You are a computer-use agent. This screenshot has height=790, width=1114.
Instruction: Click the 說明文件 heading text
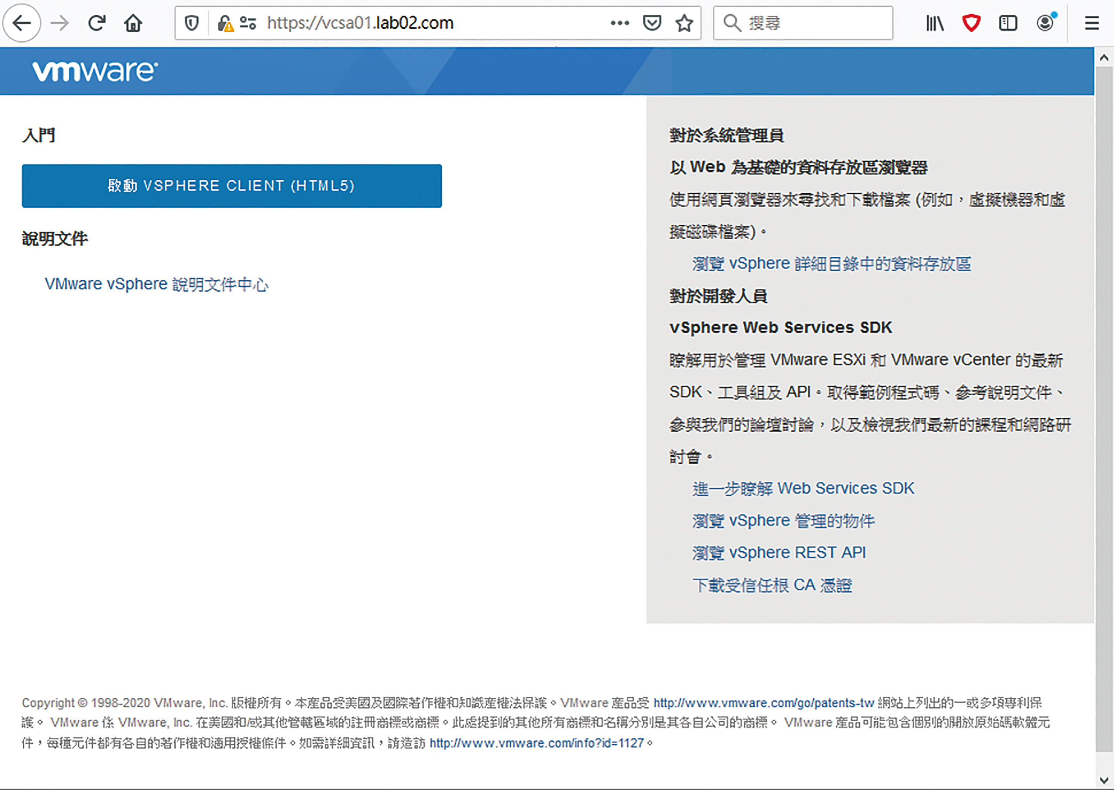point(54,239)
